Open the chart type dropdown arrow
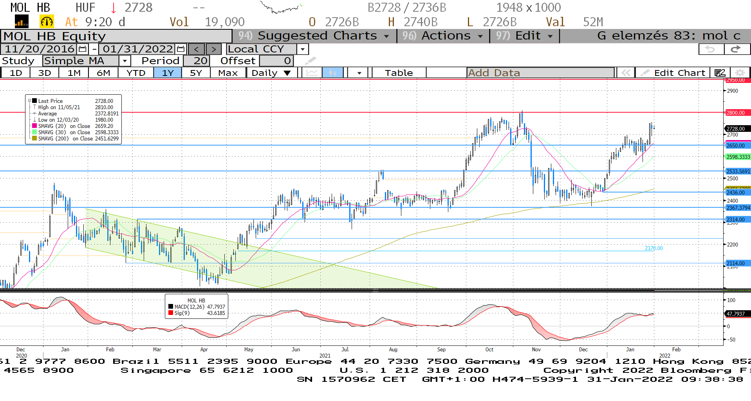The image size is (751, 401). [x=359, y=73]
